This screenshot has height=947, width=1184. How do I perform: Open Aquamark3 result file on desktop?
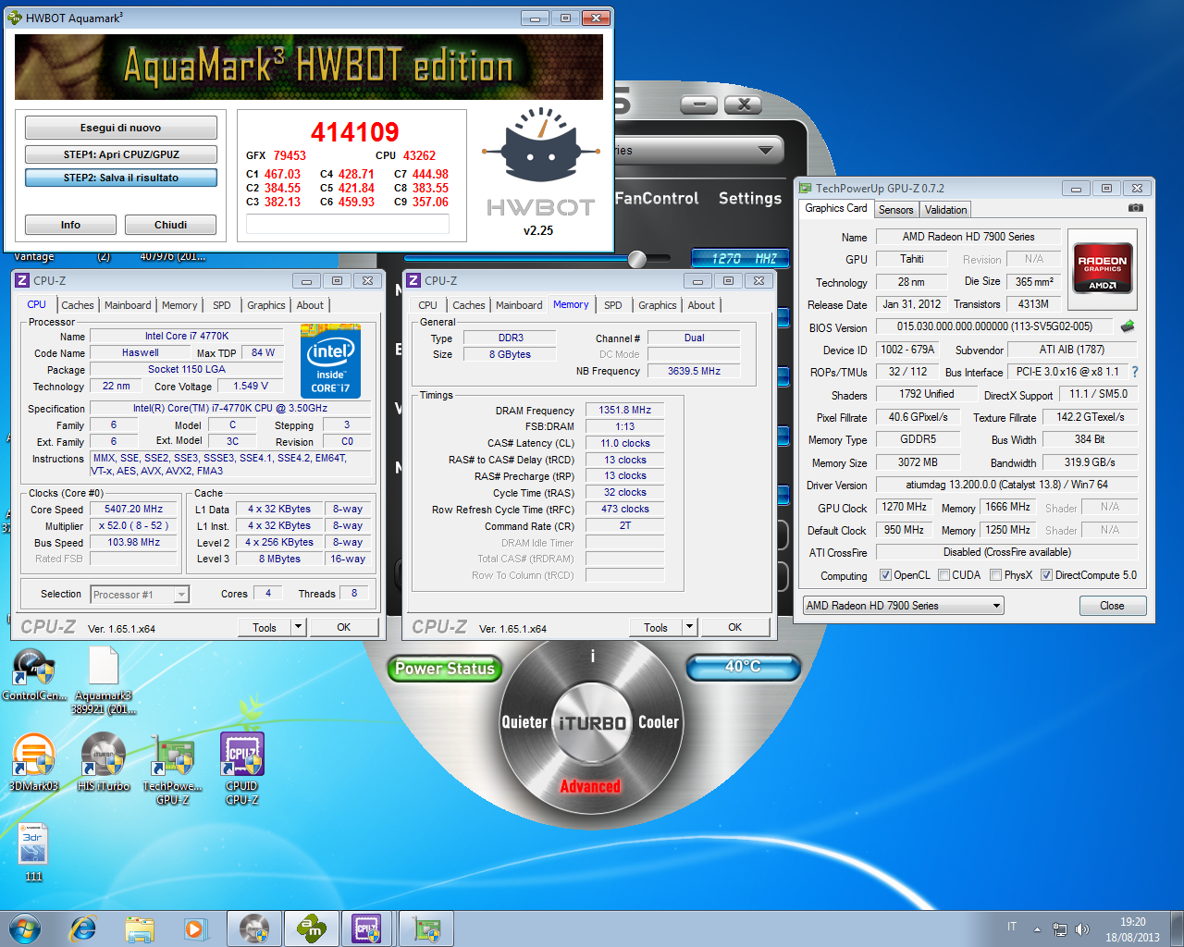pyautogui.click(x=103, y=680)
